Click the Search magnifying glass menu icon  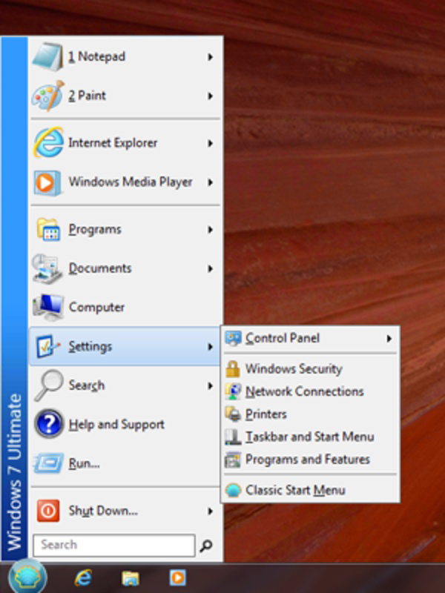tap(48, 385)
